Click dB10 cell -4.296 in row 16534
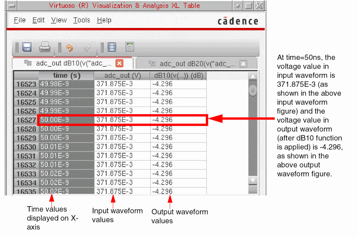The height and width of the screenshot is (236, 358). (x=178, y=183)
